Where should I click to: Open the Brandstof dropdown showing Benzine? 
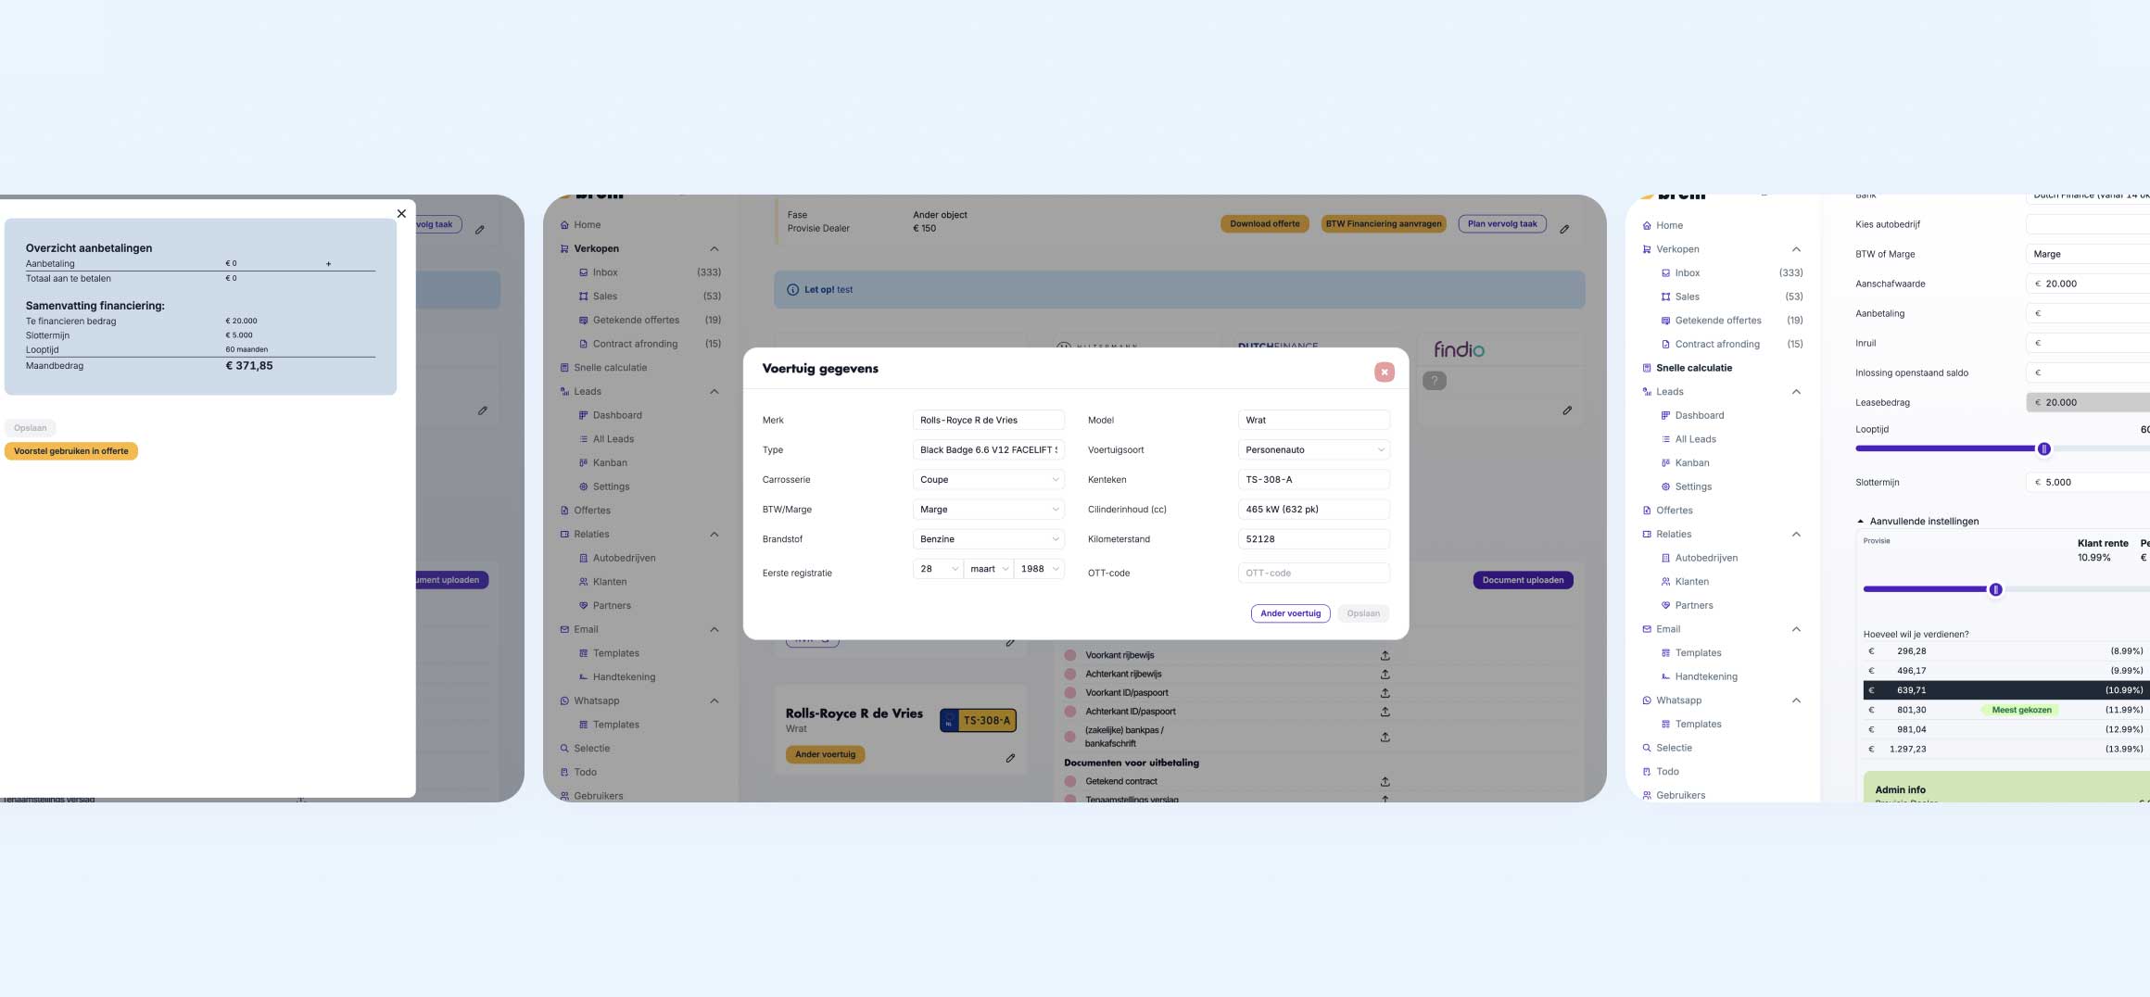988,538
